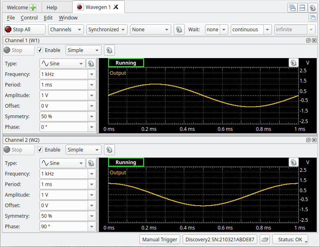Open Channel 2 Type settings gear
The image size is (320, 247).
91,163
